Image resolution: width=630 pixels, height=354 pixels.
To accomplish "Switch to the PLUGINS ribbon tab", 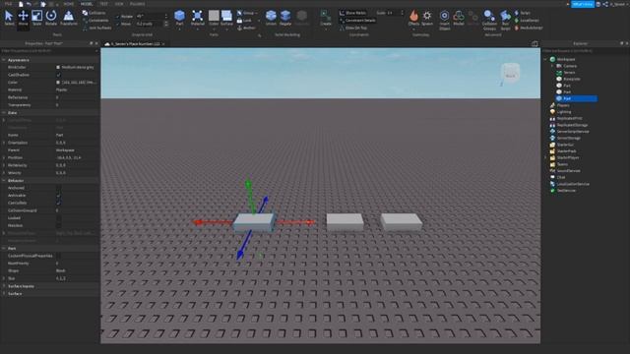I will (x=138, y=4).
